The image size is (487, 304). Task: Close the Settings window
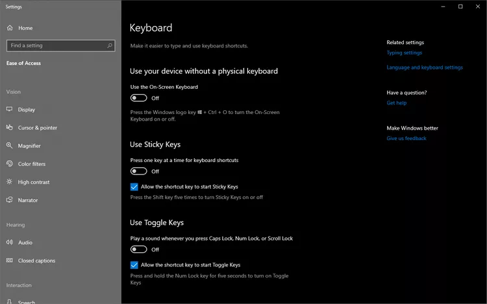click(x=478, y=6)
